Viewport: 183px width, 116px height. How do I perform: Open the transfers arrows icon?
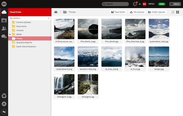[4, 112]
